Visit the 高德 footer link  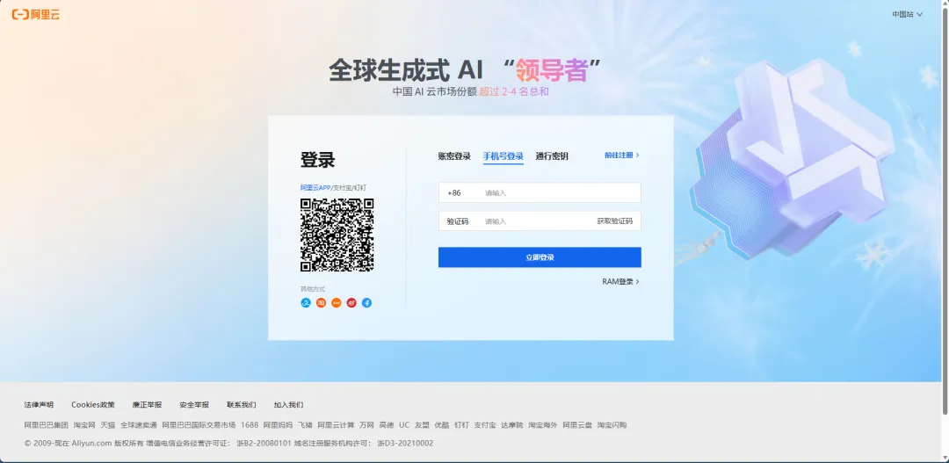pos(386,425)
